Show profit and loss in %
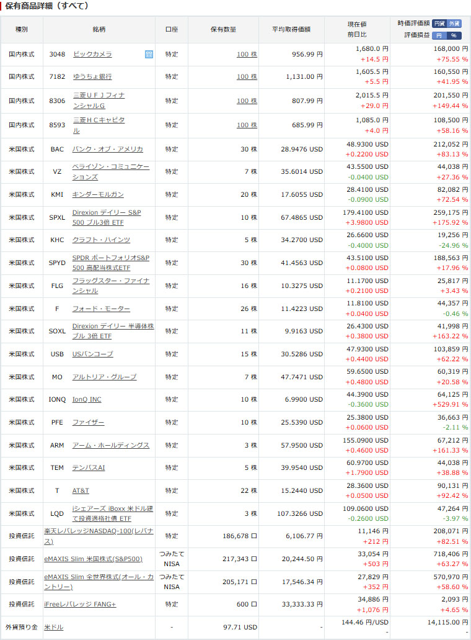 (455, 35)
